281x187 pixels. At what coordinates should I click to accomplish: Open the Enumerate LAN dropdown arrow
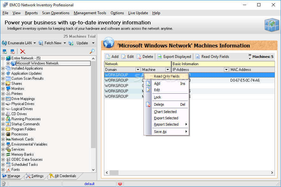point(35,43)
